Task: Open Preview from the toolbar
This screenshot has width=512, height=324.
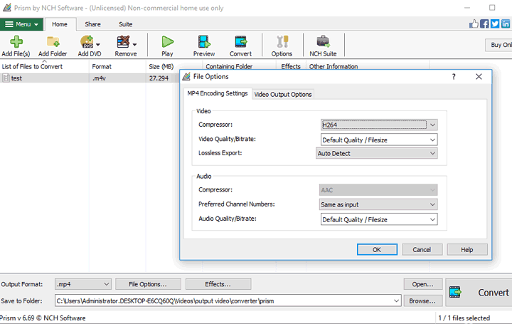Action: [x=204, y=46]
